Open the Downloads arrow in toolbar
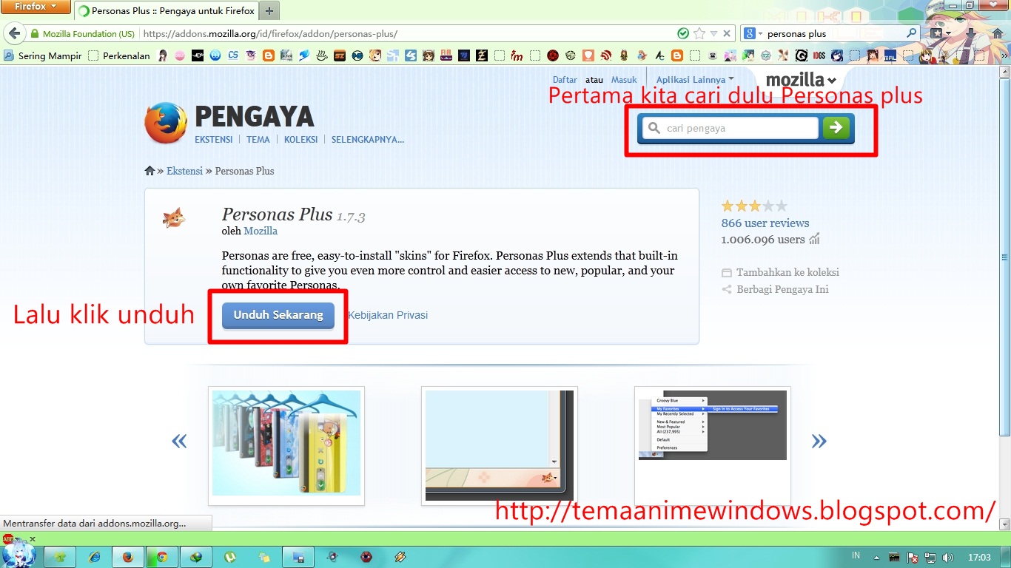 pyautogui.click(x=970, y=33)
